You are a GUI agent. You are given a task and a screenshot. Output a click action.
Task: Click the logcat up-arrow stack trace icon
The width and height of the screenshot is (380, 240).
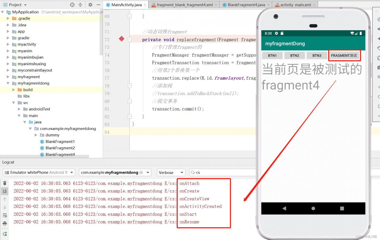click(4, 199)
